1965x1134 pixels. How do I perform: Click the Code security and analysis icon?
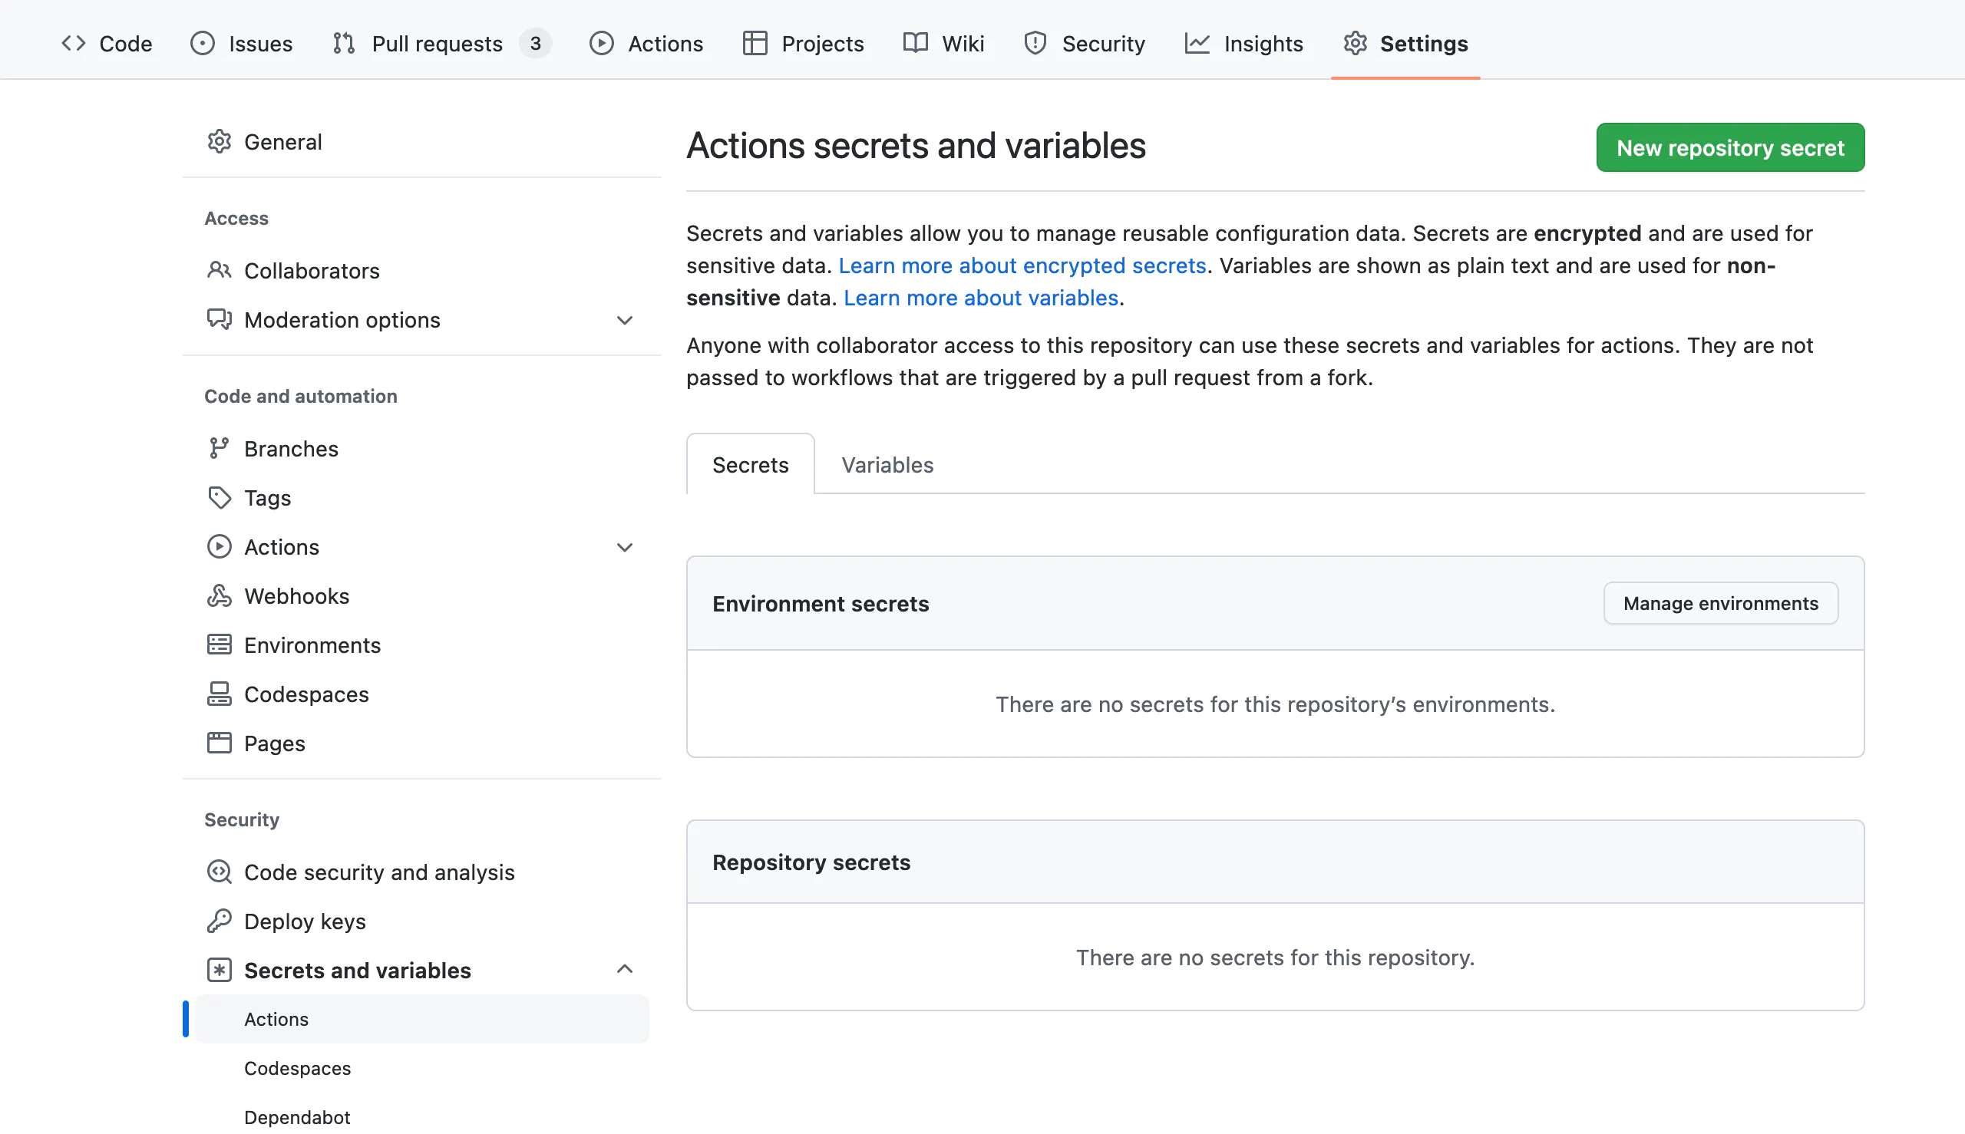pos(220,872)
